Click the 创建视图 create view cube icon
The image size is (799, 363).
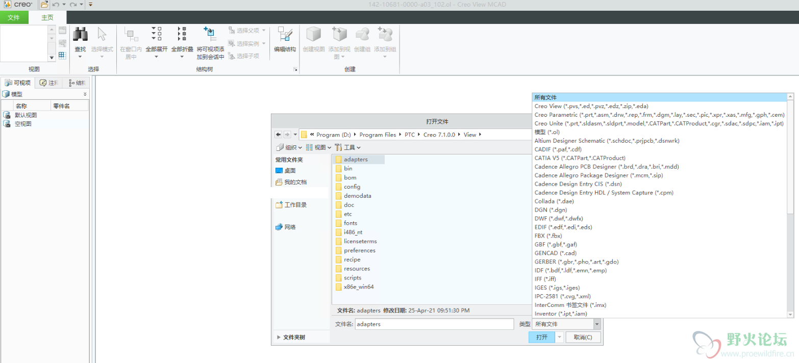[x=313, y=35]
